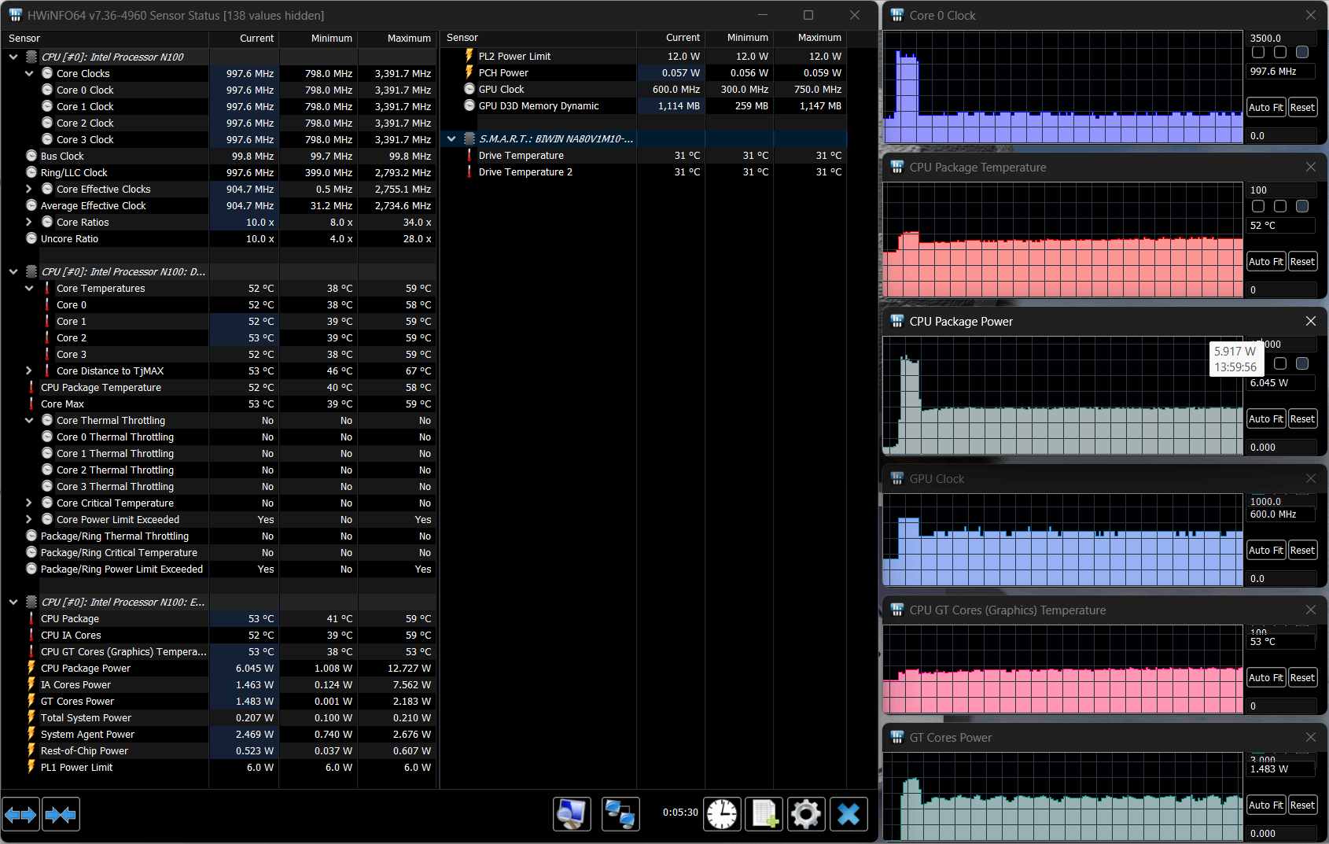
Task: Select the Uncore Ratio sensor row
Action: 219,238
